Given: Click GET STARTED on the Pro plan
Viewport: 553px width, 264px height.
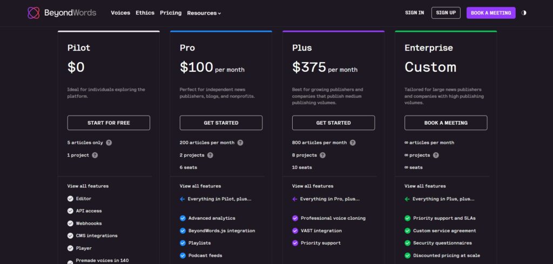Looking at the screenshot, I should pos(221,123).
